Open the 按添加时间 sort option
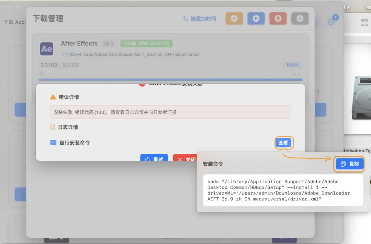Image resolution: width=371 pixels, height=244 pixels. click(199, 19)
